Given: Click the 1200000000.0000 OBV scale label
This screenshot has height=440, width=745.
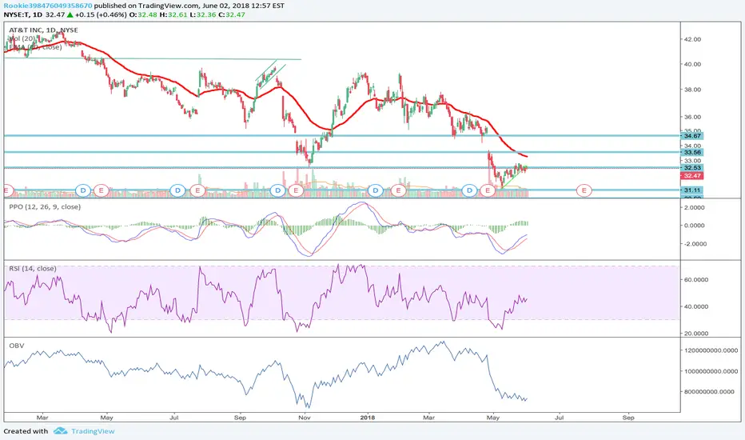Looking at the screenshot, I should pyautogui.click(x=711, y=350).
